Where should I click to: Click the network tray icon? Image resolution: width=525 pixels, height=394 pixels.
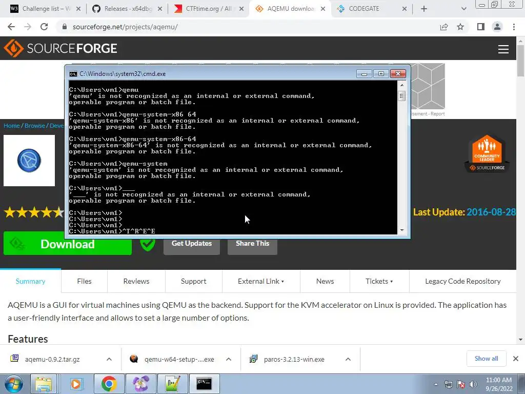pyautogui.click(x=448, y=384)
